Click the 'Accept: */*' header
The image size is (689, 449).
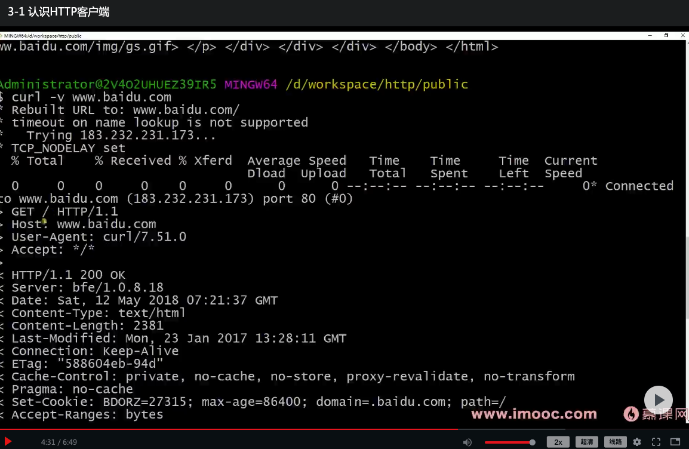pyautogui.click(x=53, y=250)
